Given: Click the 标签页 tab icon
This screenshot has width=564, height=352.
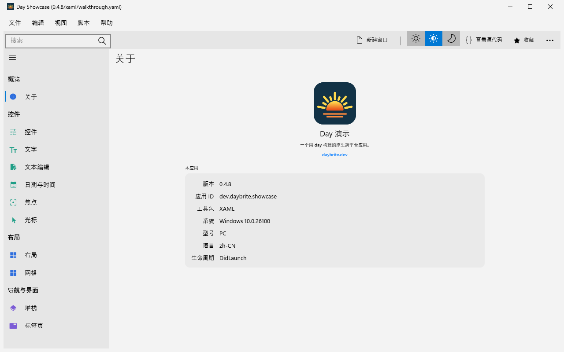Looking at the screenshot, I should tap(13, 326).
